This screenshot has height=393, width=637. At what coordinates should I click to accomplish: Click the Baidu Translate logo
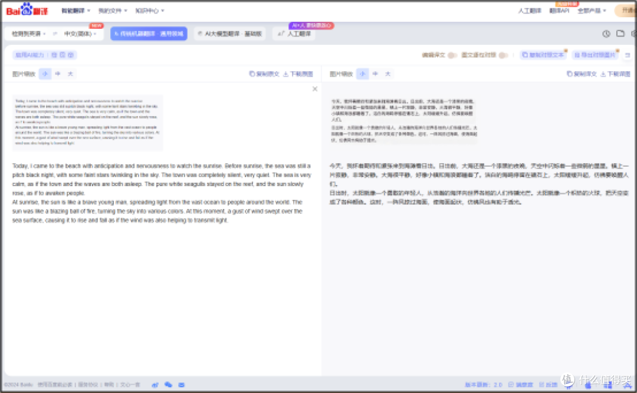27,10
